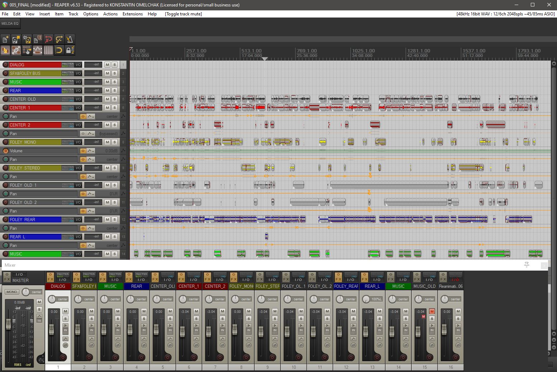The width and height of the screenshot is (557, 372).
Task: Toggle the metronome toolbar icon
Action: pos(70,39)
